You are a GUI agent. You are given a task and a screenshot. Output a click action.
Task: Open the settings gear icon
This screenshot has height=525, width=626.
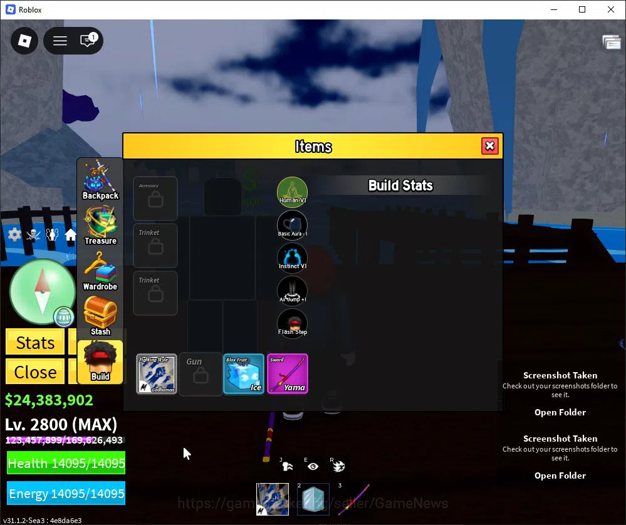pyautogui.click(x=15, y=234)
